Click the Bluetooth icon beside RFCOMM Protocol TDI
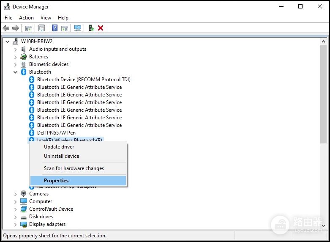The image size is (330, 242). [x=32, y=80]
